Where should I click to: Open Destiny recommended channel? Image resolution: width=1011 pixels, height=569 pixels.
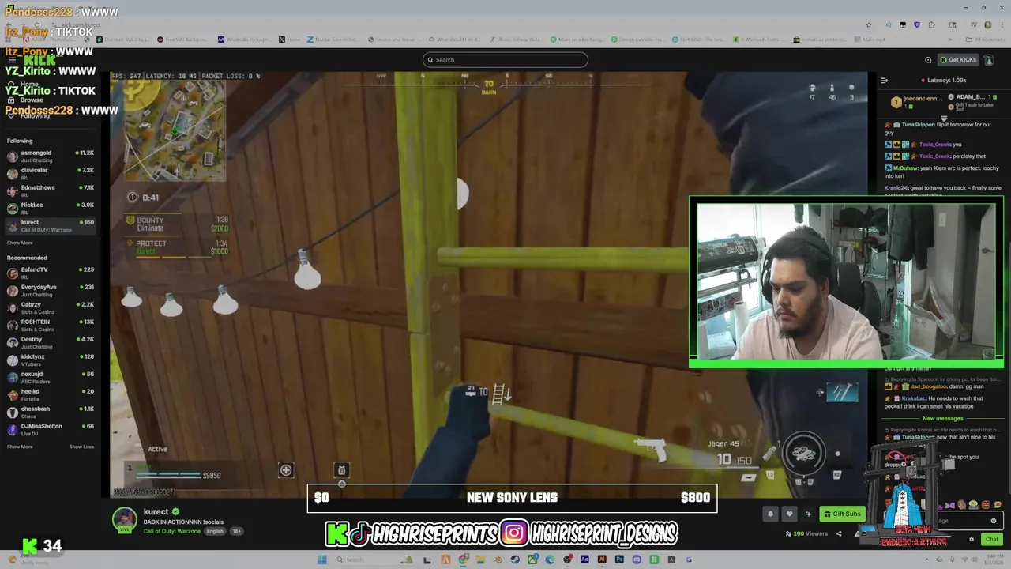[x=51, y=343]
